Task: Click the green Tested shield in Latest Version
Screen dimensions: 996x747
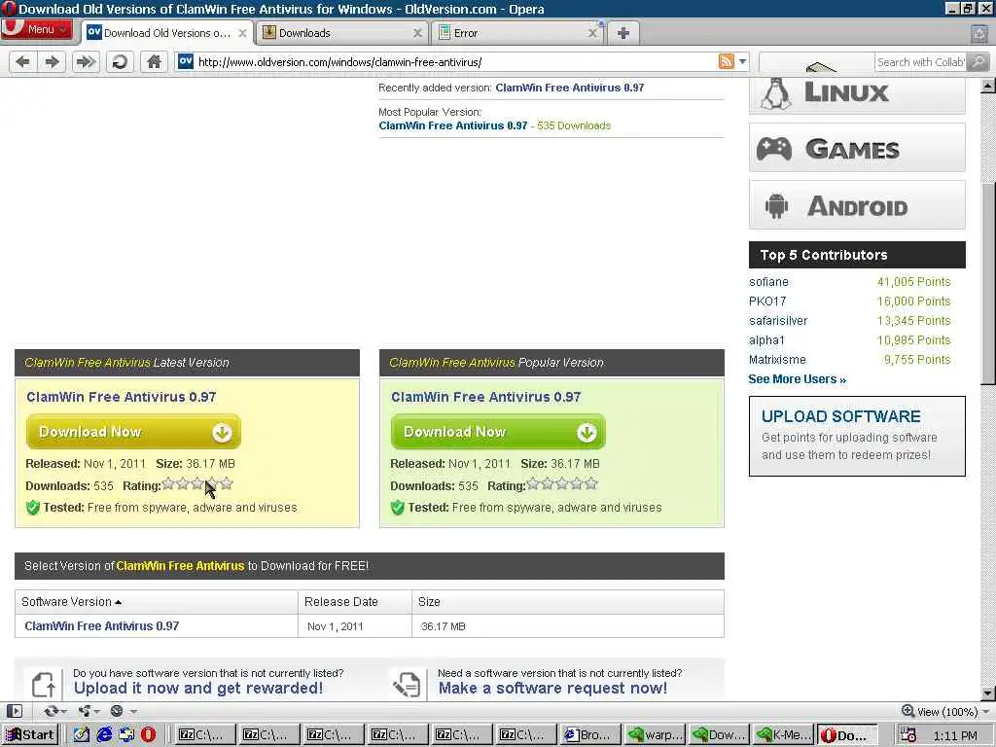Action: tap(33, 508)
